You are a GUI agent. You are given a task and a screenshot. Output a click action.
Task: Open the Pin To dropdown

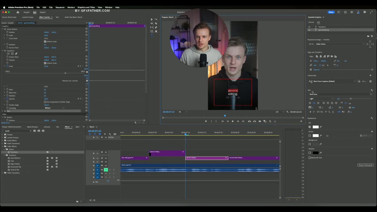click(340, 44)
